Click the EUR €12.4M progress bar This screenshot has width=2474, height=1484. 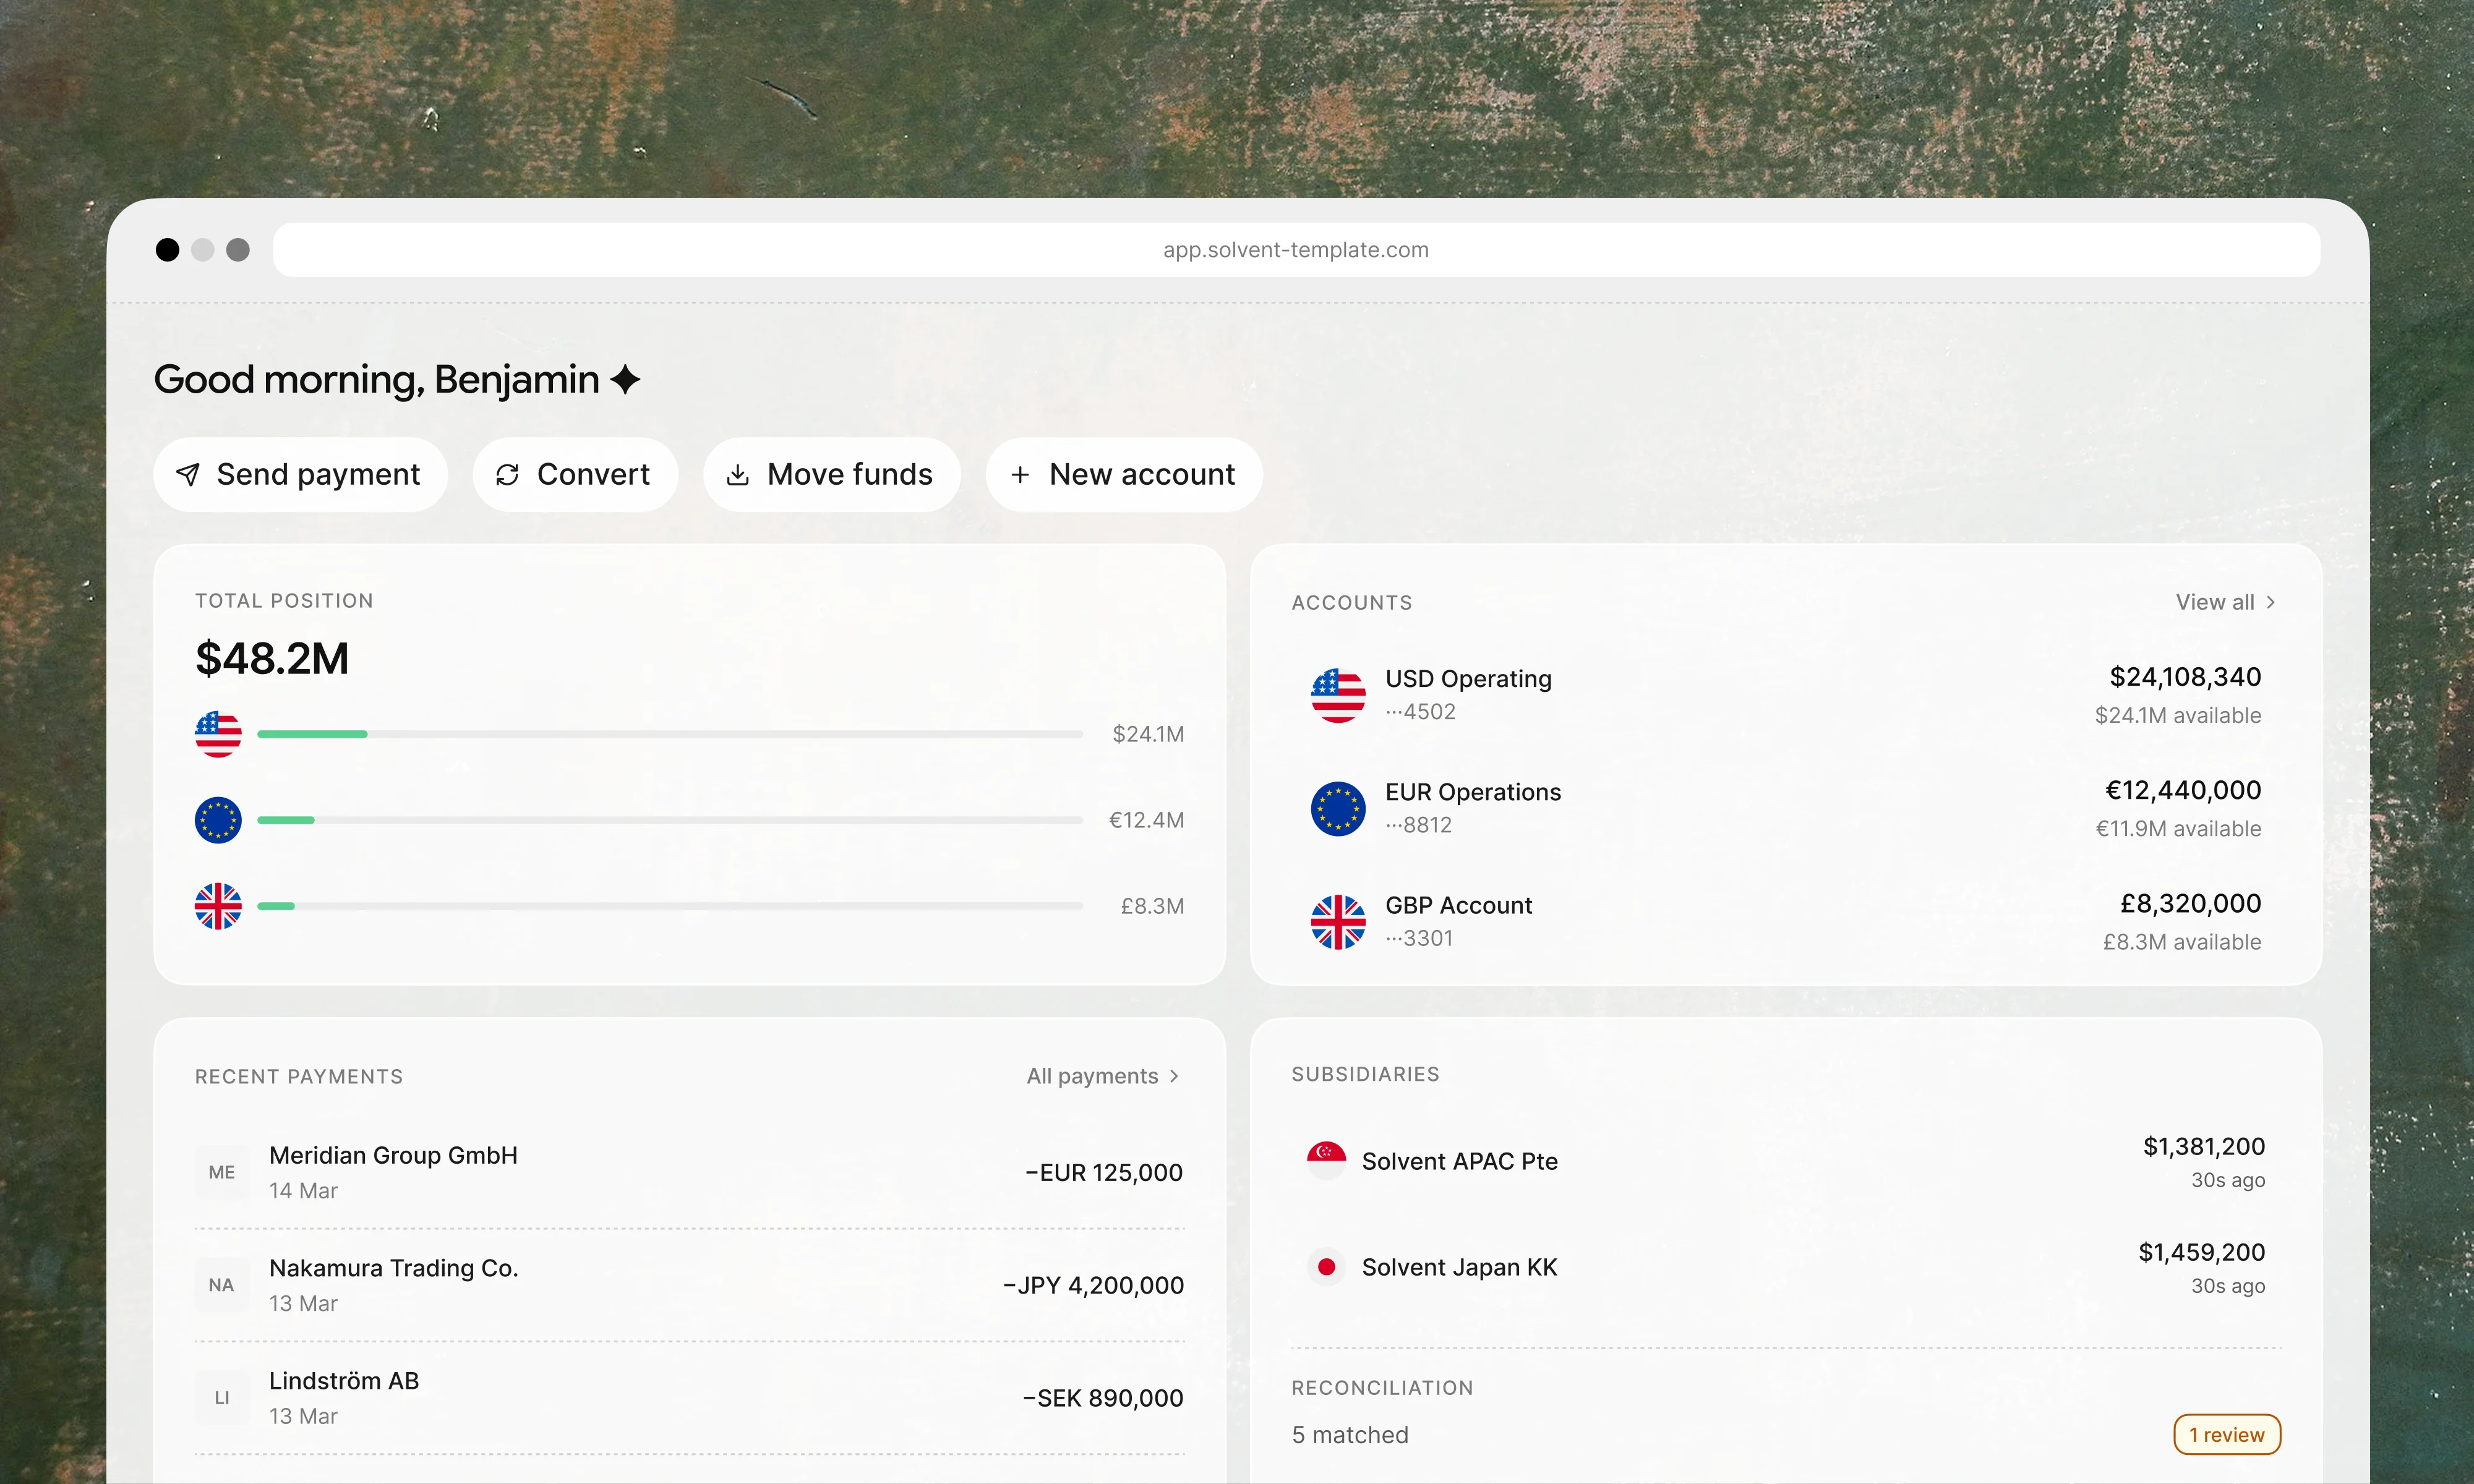(x=670, y=820)
